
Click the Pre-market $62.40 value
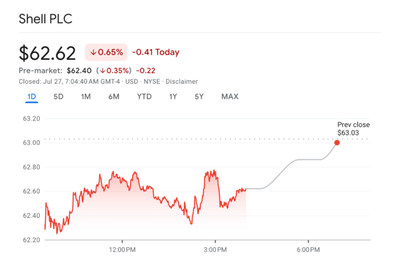coord(79,71)
